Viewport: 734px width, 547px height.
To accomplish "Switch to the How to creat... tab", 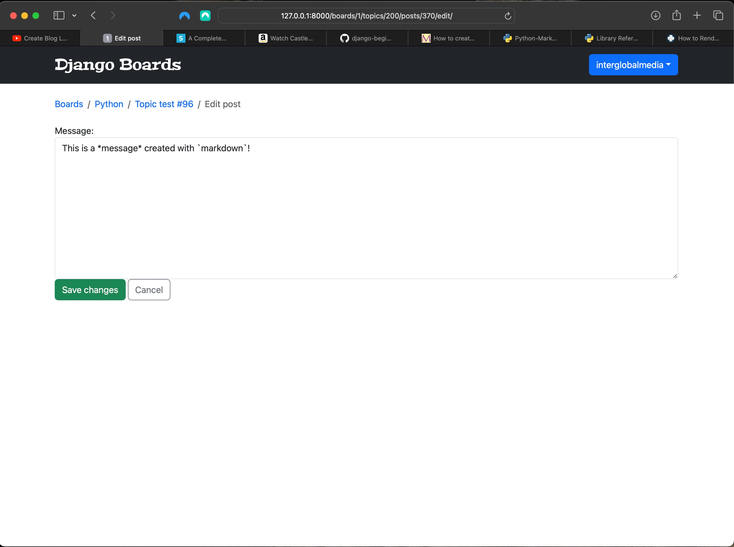I will (x=448, y=38).
